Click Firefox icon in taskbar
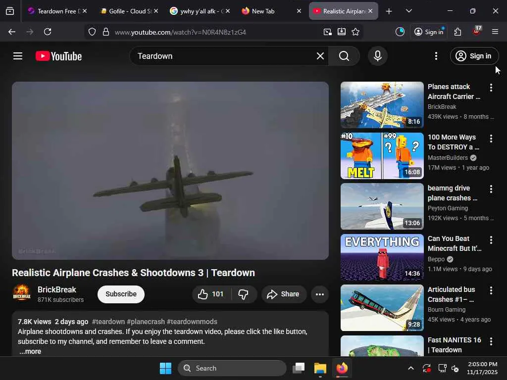This screenshot has height=380, width=507. pyautogui.click(x=342, y=368)
